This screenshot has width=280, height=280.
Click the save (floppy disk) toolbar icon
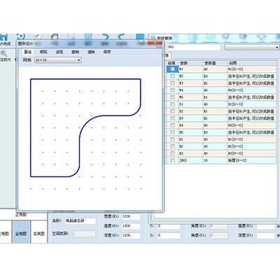(x=3, y=37)
